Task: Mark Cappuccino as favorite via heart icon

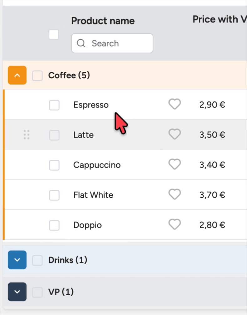Action: pos(174,164)
